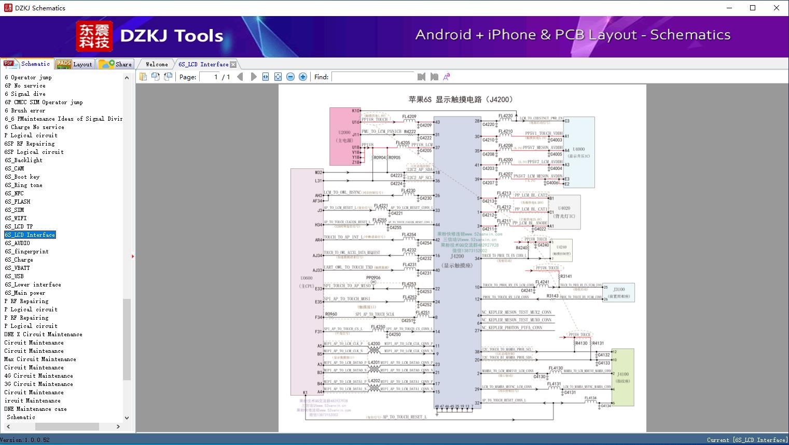Collapse the sidebar with the red splitter arrow
This screenshot has width=789, height=445.
133,256
